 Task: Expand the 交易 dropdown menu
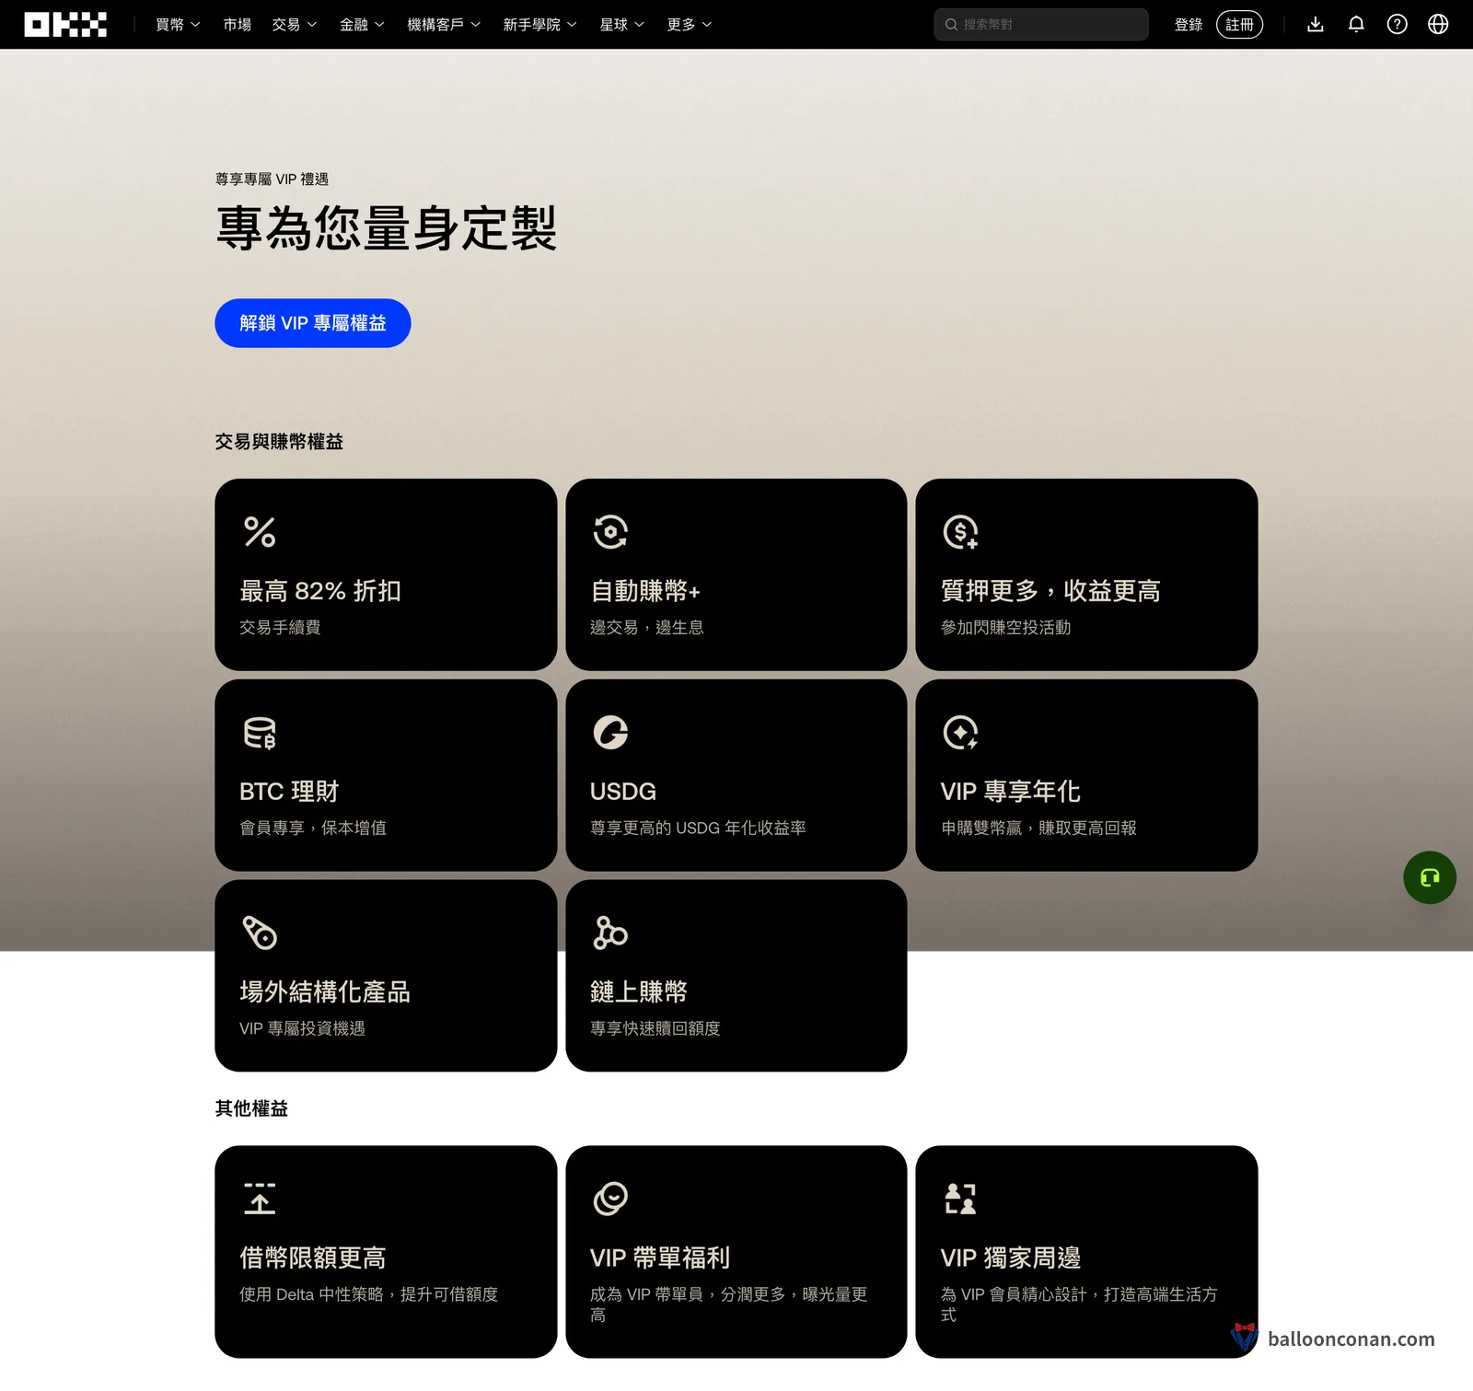[295, 25]
